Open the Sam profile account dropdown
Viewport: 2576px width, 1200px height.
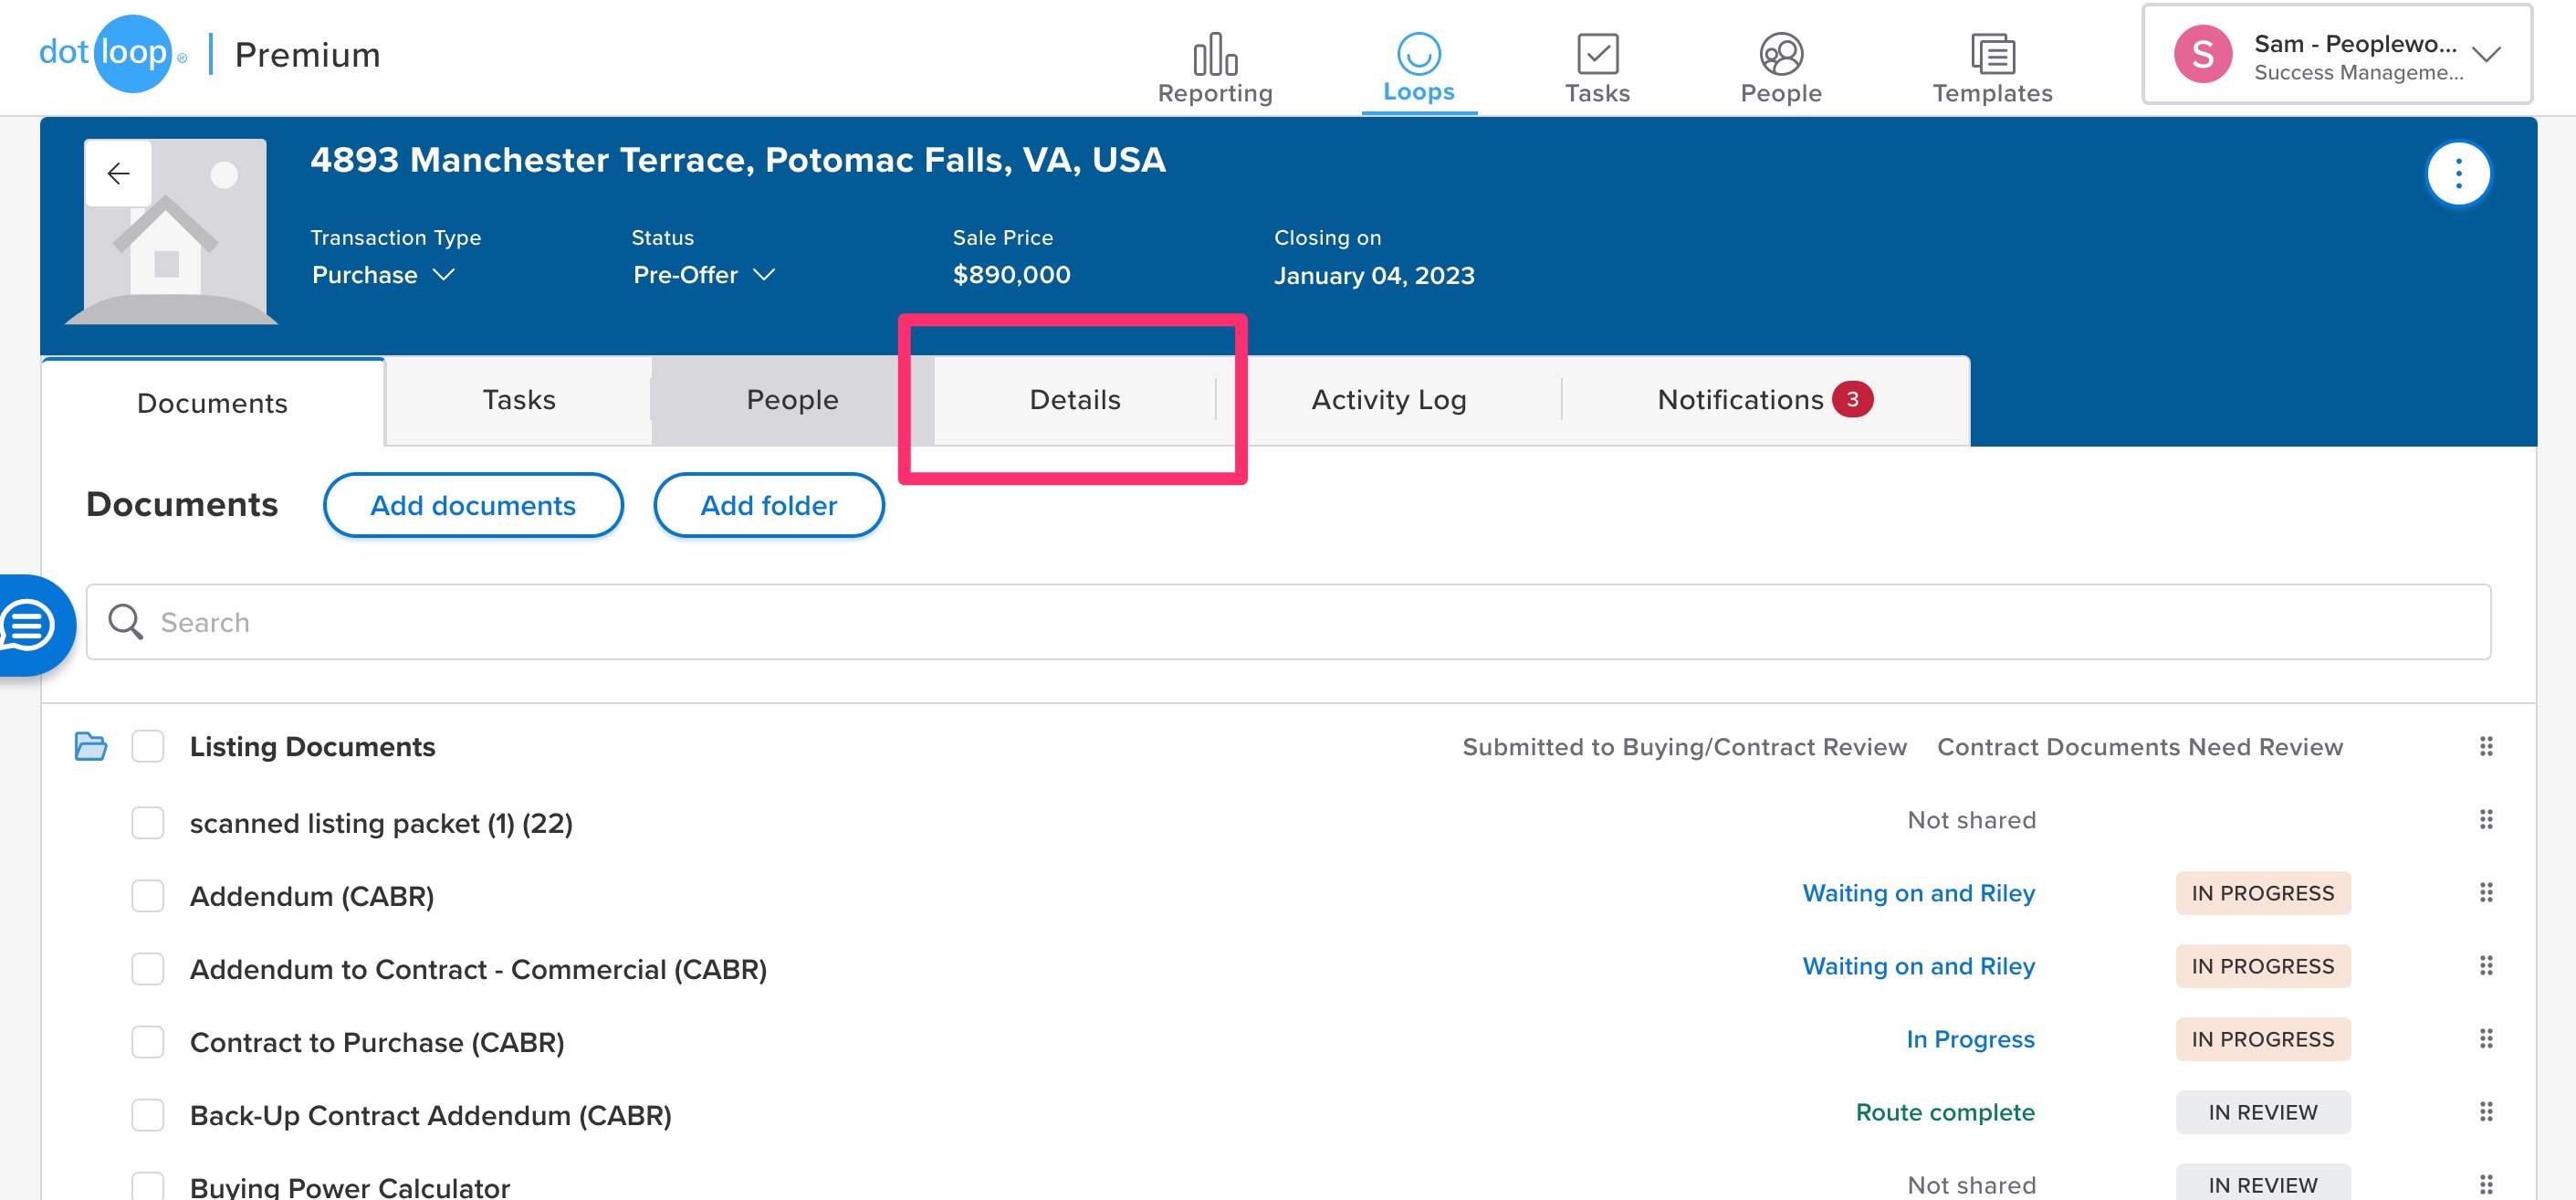pos(2336,54)
